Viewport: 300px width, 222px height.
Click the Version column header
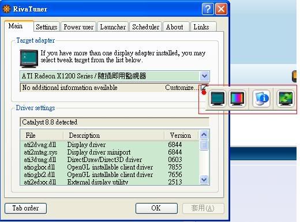point(181,136)
